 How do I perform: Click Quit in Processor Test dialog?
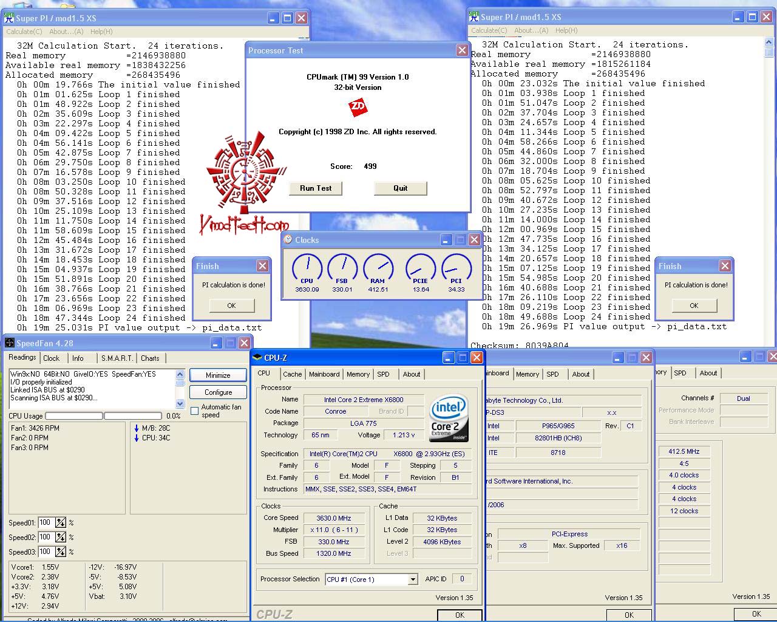(x=401, y=188)
